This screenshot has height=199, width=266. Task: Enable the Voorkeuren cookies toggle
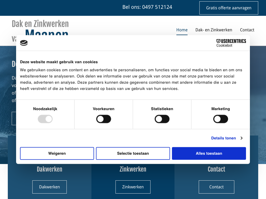pos(104,119)
